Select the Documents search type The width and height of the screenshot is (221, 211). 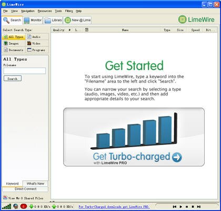[14, 50]
